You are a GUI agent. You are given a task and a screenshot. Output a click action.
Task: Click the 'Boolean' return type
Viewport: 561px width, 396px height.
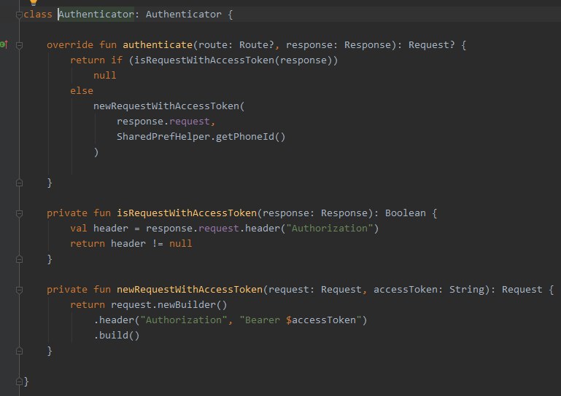pos(406,213)
